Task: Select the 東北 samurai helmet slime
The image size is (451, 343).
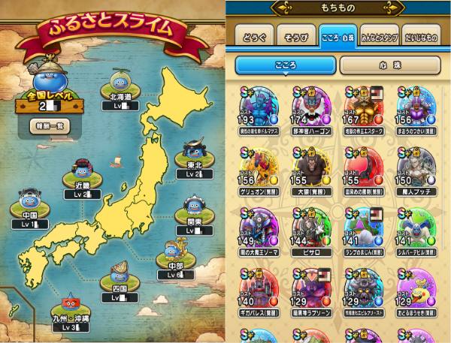Action: (x=194, y=148)
